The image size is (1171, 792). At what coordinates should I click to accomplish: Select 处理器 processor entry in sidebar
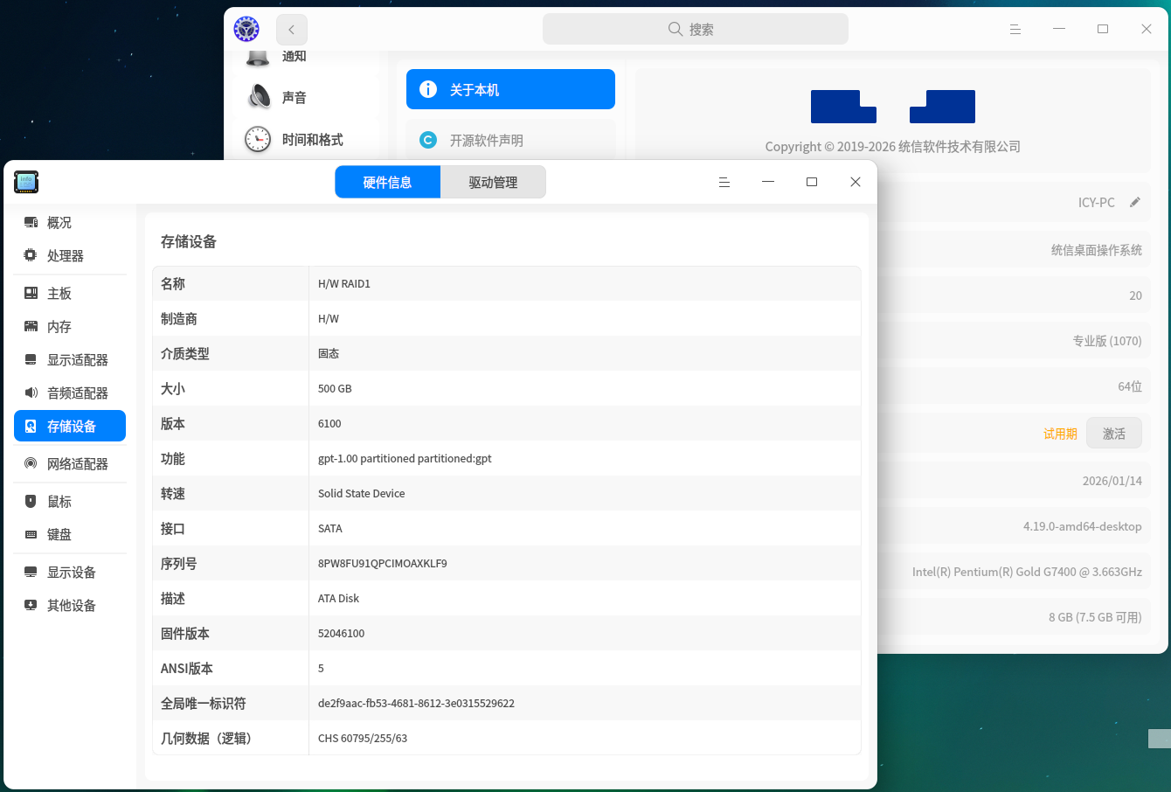(70, 256)
